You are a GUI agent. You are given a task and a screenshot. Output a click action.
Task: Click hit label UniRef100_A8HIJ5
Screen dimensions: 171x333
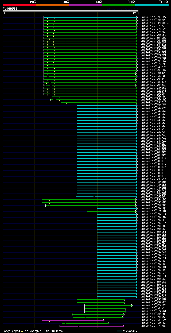pos(153,167)
